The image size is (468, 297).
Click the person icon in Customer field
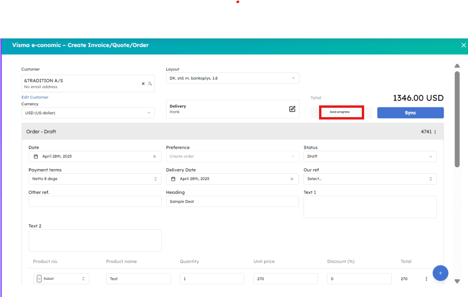pos(150,83)
